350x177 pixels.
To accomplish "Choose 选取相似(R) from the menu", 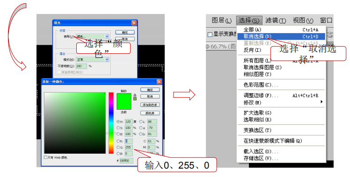I will click(281, 120).
